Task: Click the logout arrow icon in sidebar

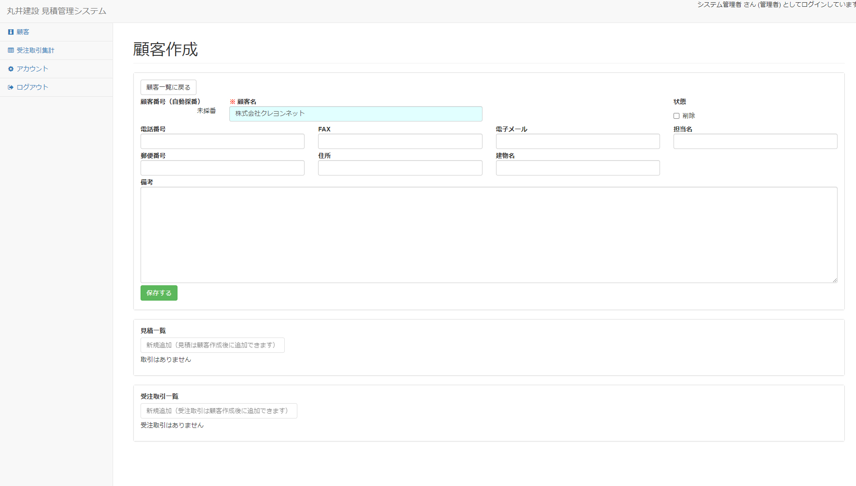Action: click(x=11, y=87)
